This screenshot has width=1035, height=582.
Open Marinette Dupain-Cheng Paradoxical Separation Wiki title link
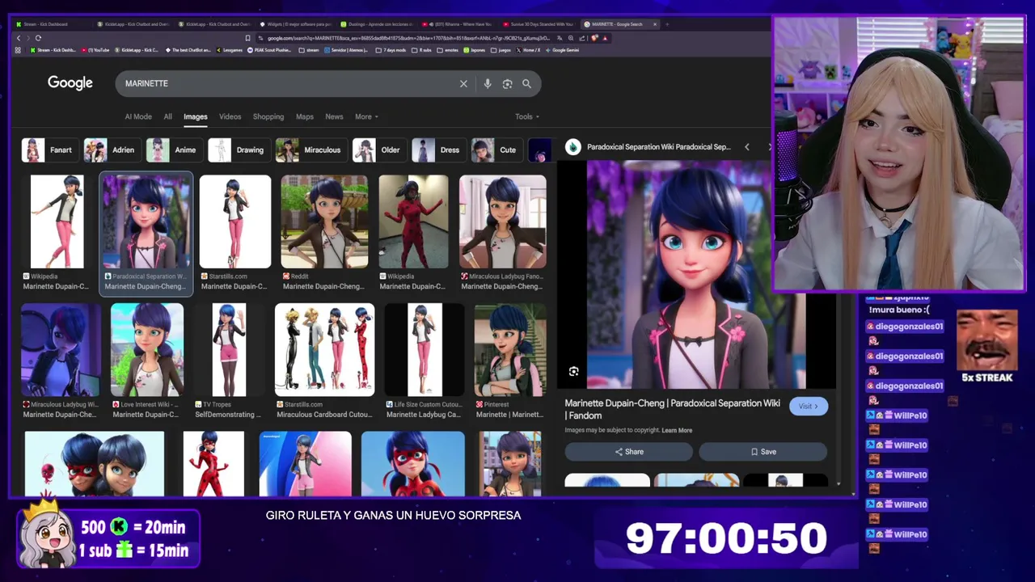(672, 409)
